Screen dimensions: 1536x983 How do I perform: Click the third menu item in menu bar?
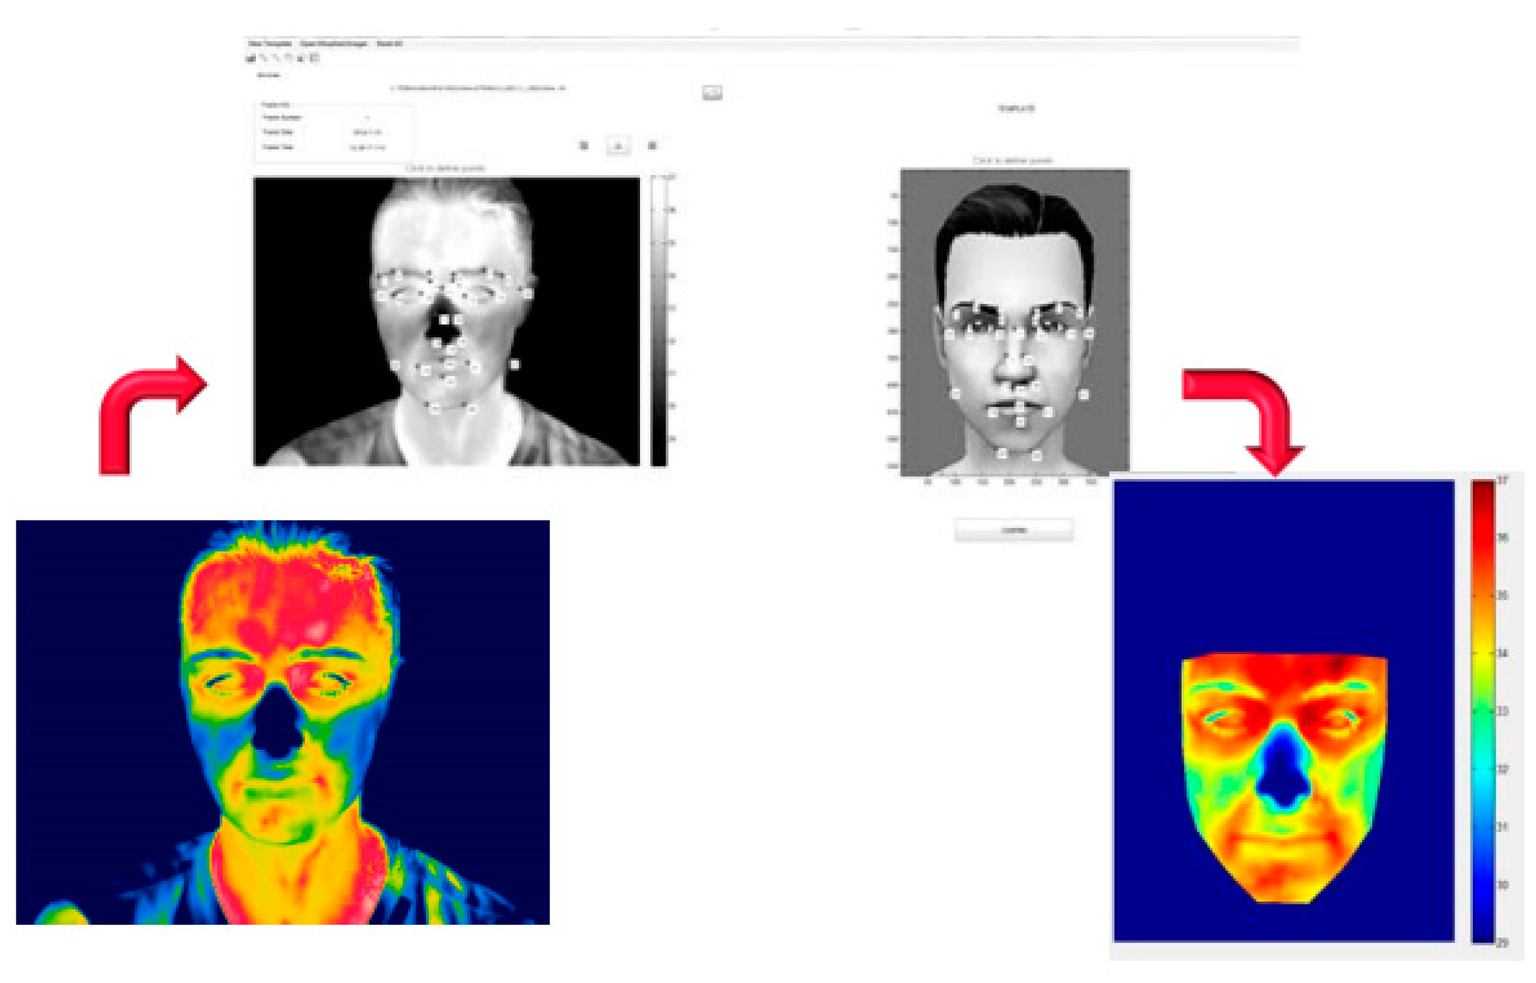[x=390, y=44]
